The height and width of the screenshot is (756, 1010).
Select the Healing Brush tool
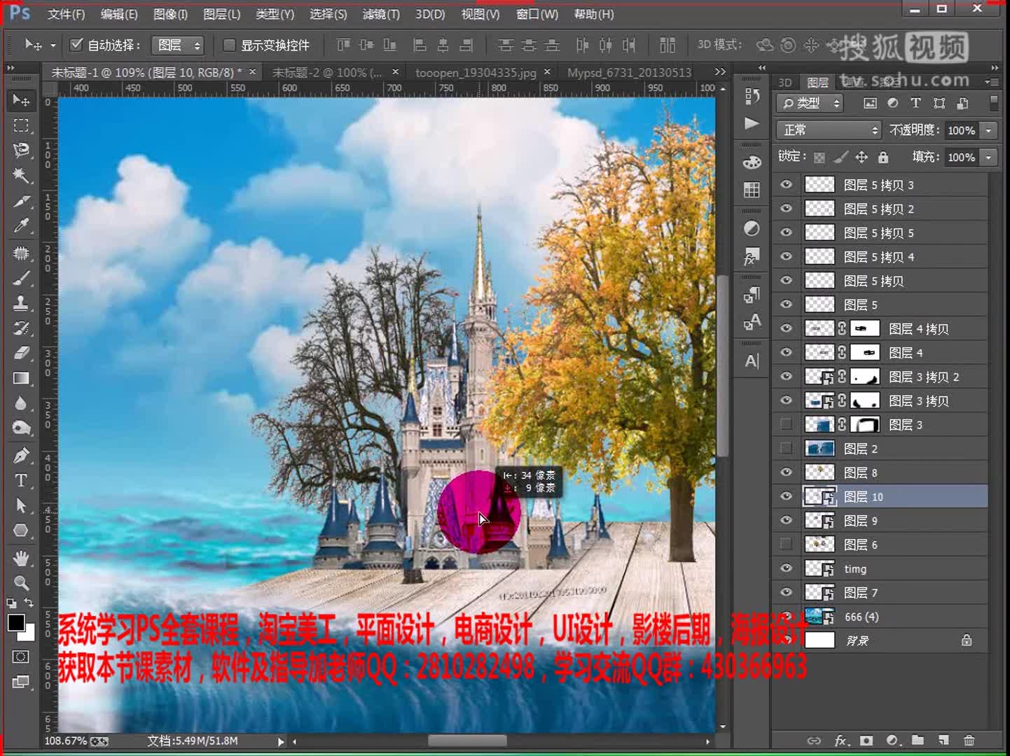[x=21, y=253]
